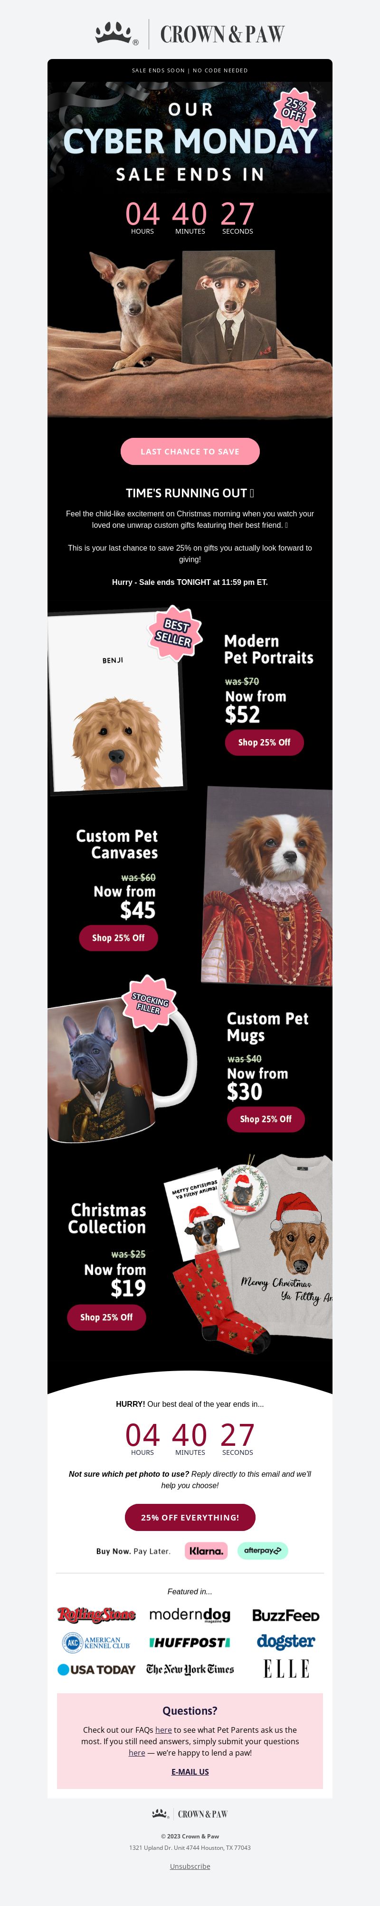The image size is (380, 1906).
Task: Shop 25% off Modern Pet Portraits
Action: tap(264, 742)
